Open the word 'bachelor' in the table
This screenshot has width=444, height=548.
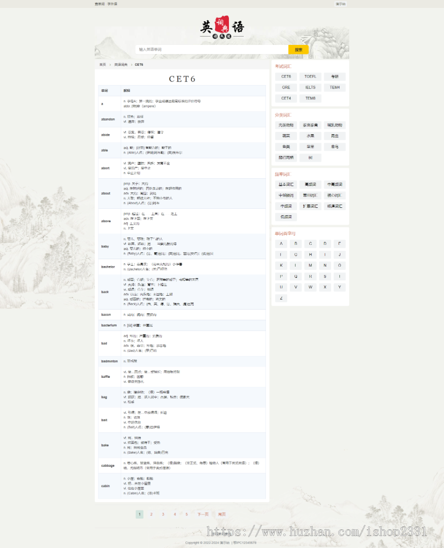pyautogui.click(x=108, y=267)
